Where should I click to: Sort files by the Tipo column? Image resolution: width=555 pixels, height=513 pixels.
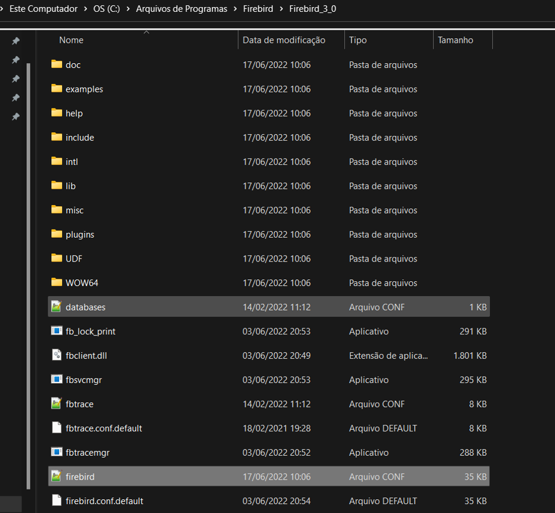(358, 40)
